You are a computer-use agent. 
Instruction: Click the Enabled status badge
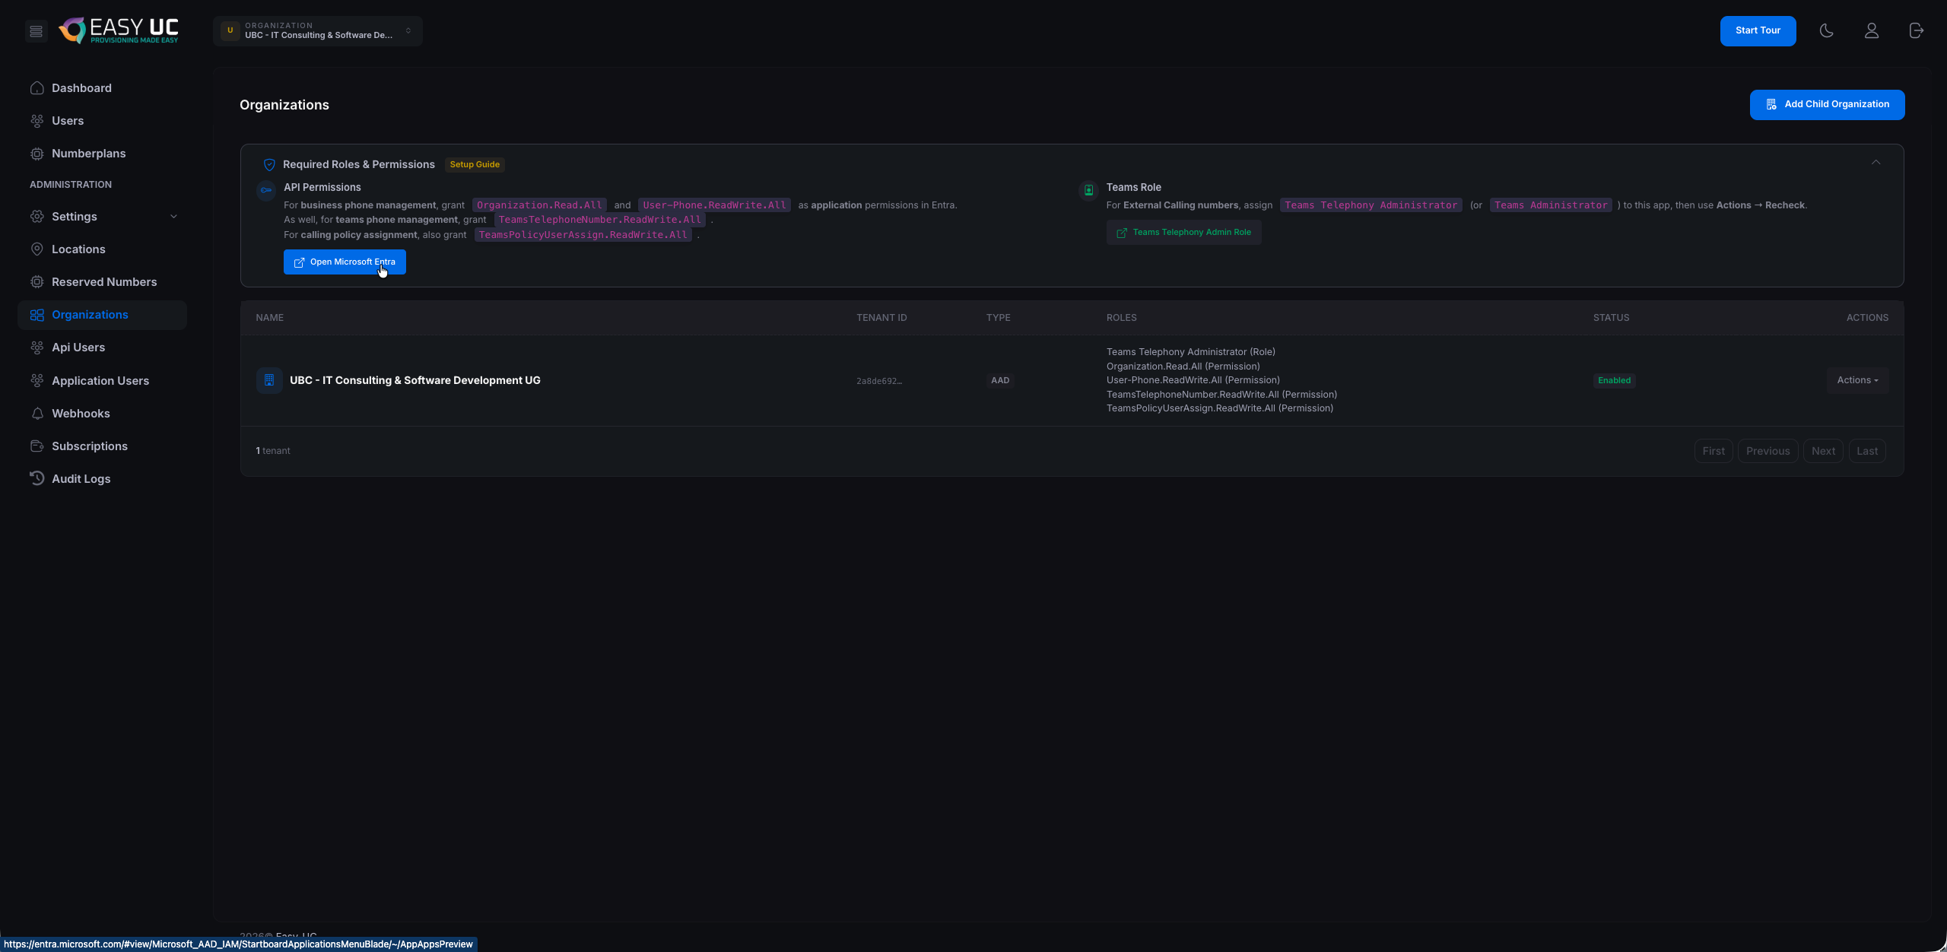[x=1614, y=380]
